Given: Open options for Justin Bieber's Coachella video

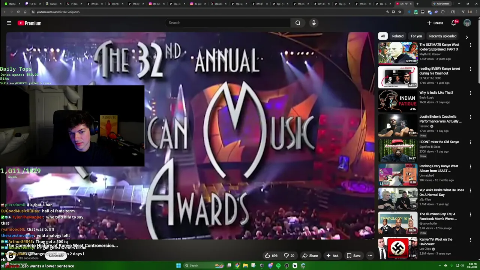Looking at the screenshot, I should pyautogui.click(x=470, y=117).
